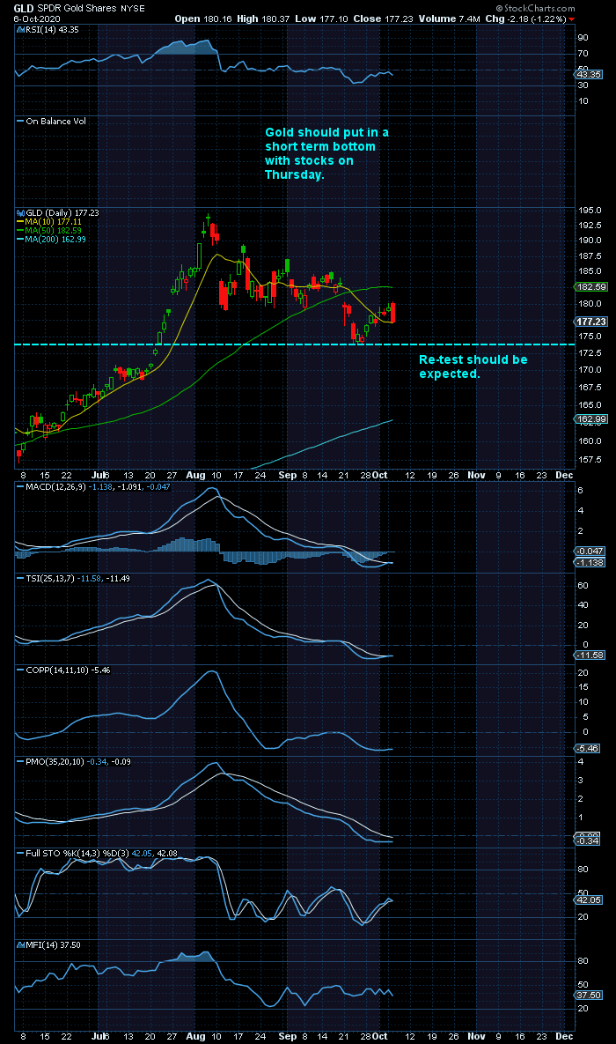This screenshot has height=1044, width=616.
Task: Click the 'Volume 7.4M' header value
Action: [x=449, y=19]
